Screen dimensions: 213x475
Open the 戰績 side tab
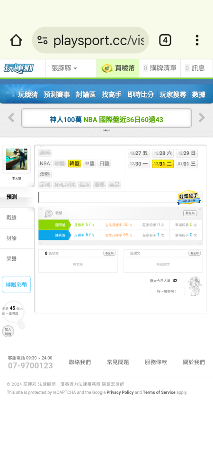click(17, 218)
